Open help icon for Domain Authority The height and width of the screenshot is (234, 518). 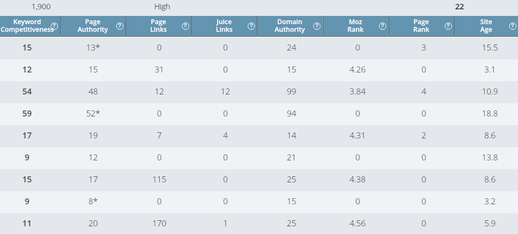click(317, 26)
